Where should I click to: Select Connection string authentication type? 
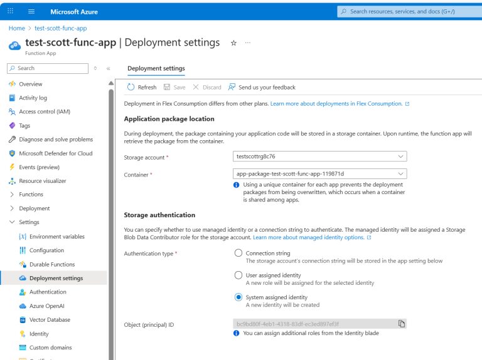point(238,253)
